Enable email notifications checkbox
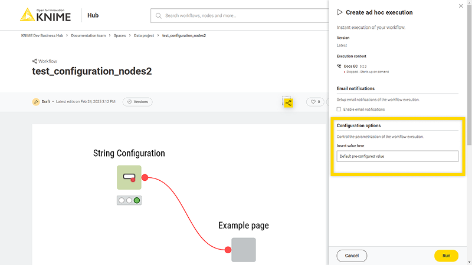472x265 pixels. click(x=339, y=110)
